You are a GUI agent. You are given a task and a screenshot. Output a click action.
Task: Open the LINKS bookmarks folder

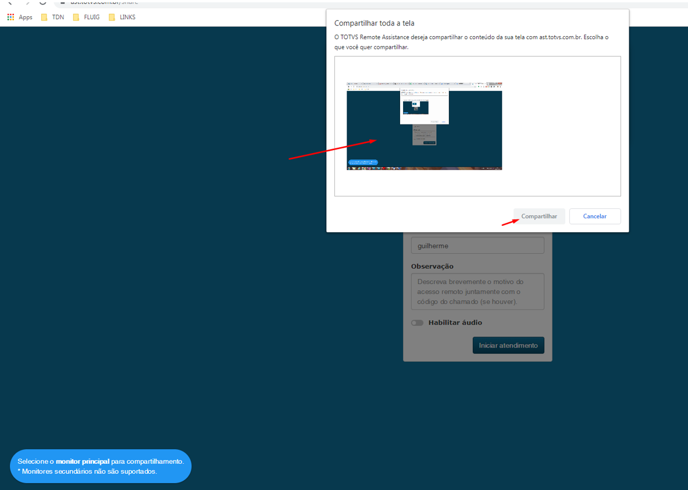pos(122,17)
